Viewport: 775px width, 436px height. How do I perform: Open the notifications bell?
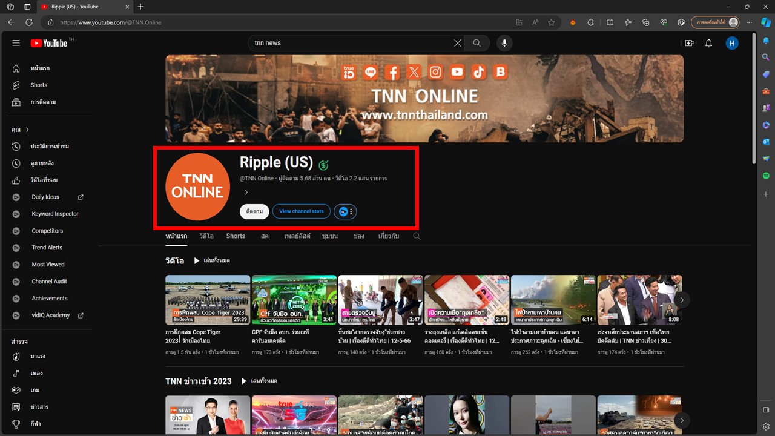709,43
